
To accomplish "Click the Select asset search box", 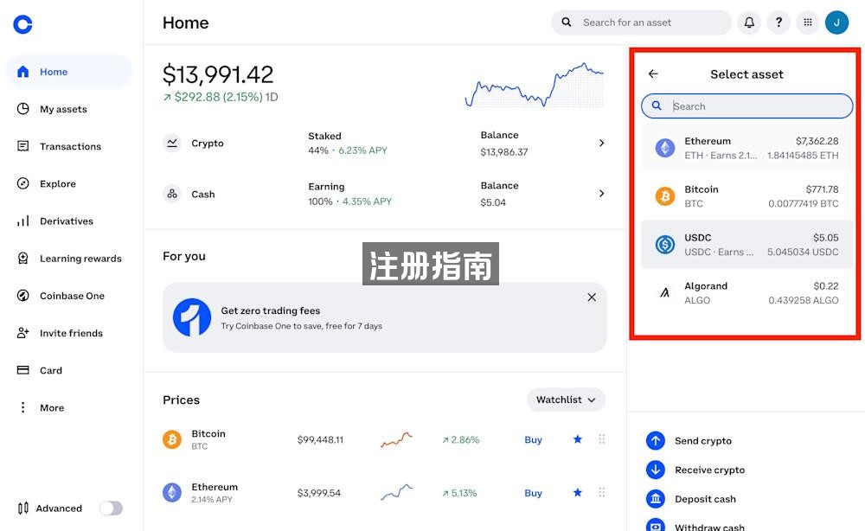I will (x=747, y=106).
